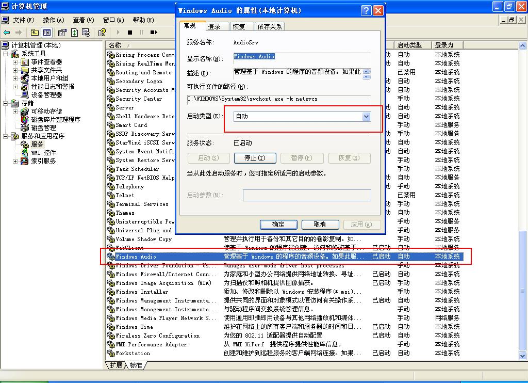Click the description scroll down arrow
The image size is (528, 383).
pos(367,77)
